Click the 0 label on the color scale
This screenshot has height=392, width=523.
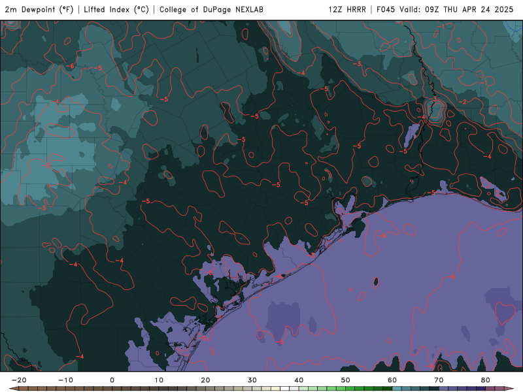pos(112,380)
